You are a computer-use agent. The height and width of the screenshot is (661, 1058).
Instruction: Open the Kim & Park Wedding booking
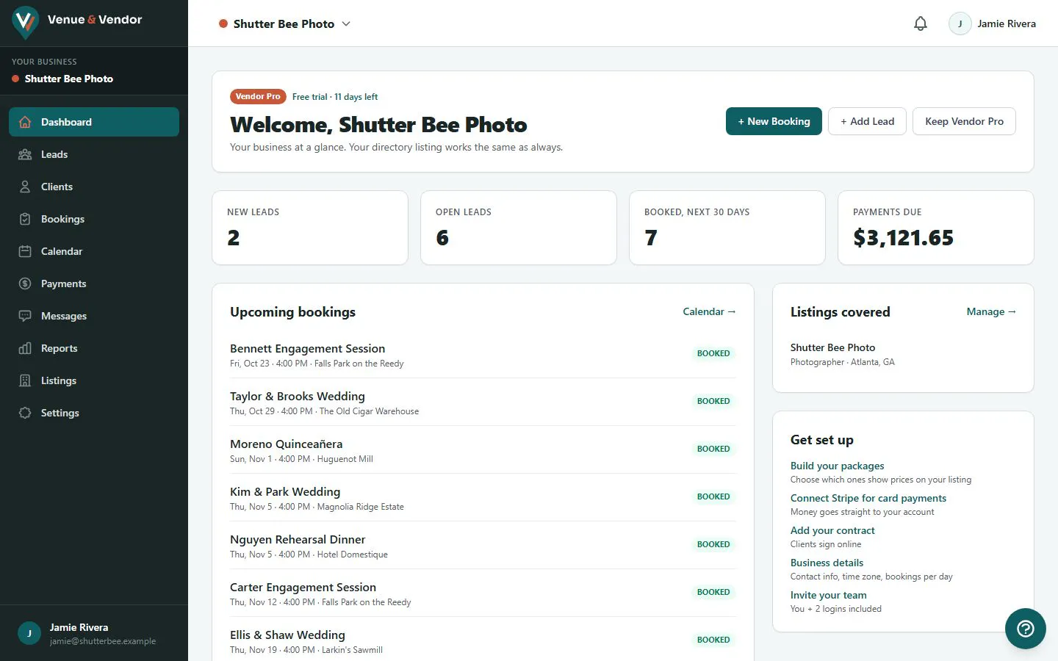(483, 498)
